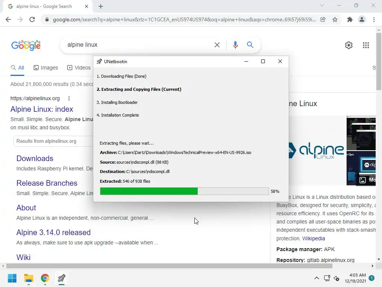Show hidden system tray icons
Screen dimensions: 382x287
[316, 278]
